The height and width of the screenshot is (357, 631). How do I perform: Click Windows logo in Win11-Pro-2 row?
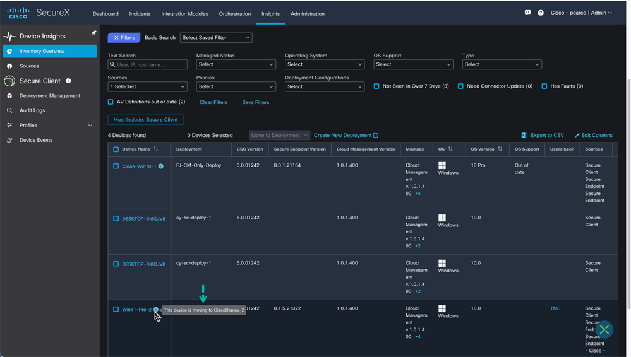click(442, 308)
